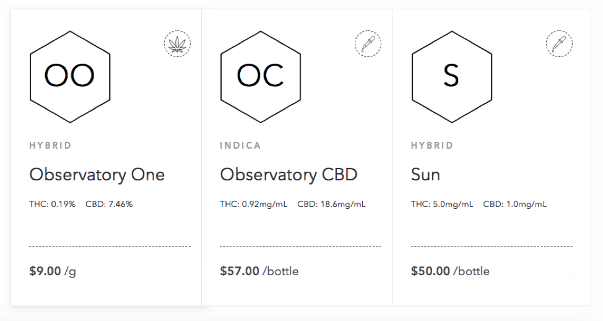Viewport: 603px width, 321px height.
Task: Select the OC hexagon logo
Action: 261,77
